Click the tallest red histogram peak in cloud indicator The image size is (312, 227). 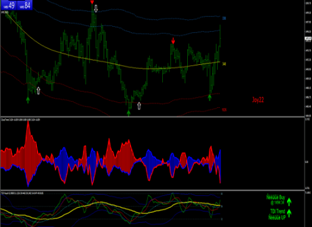click(28, 124)
